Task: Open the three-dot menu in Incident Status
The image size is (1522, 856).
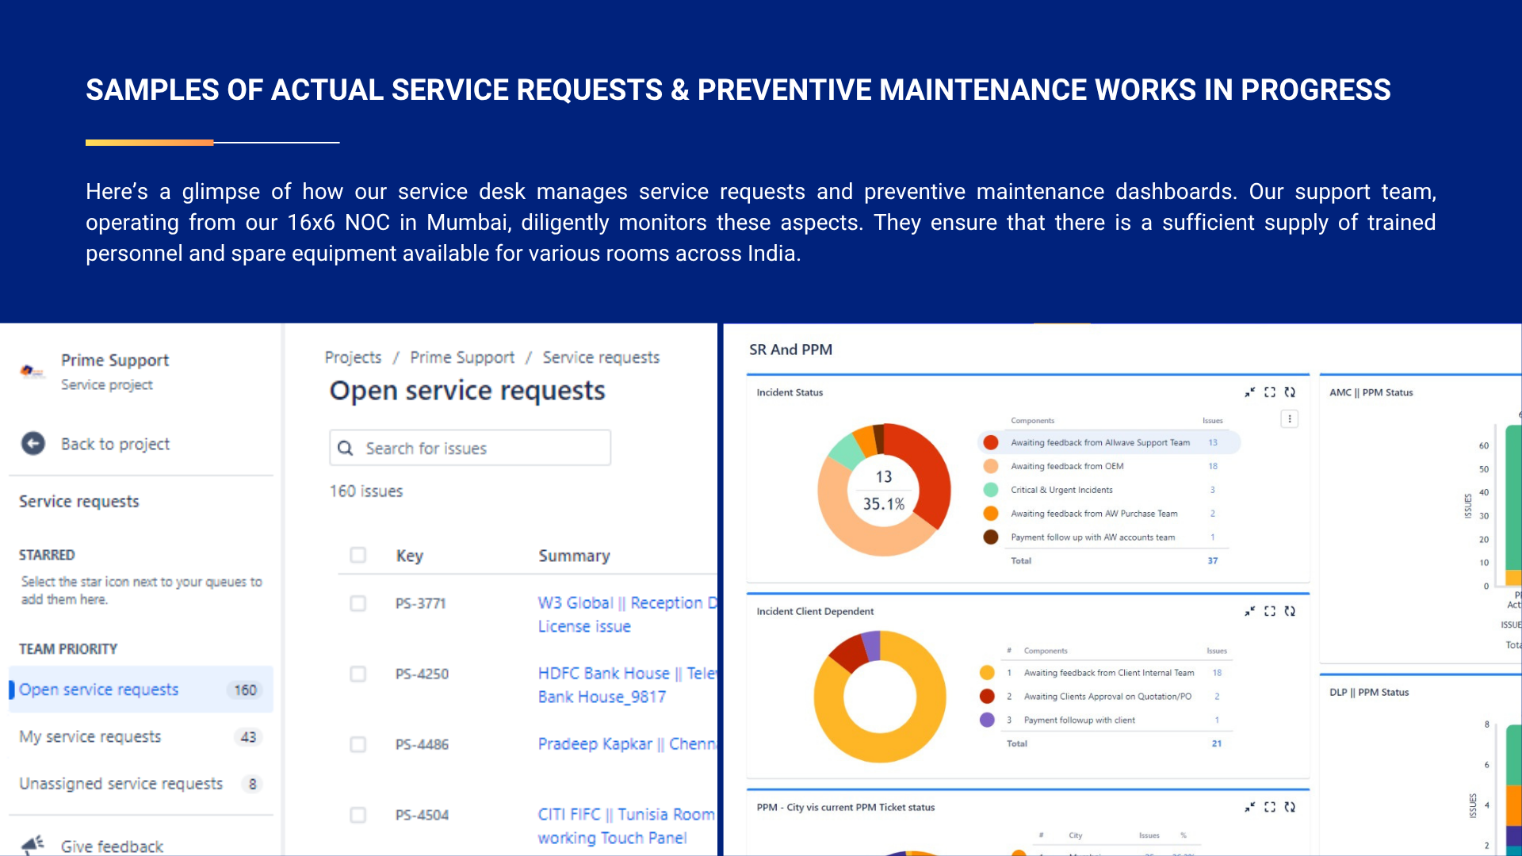Action: tap(1290, 419)
